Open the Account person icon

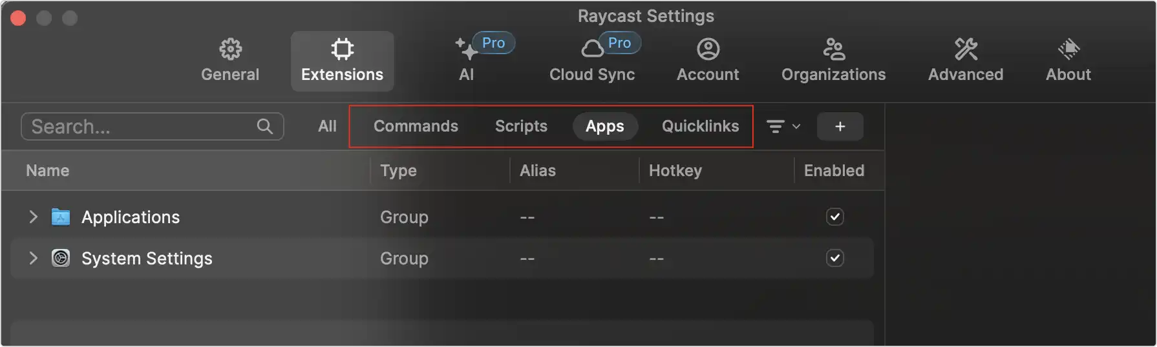pyautogui.click(x=708, y=49)
